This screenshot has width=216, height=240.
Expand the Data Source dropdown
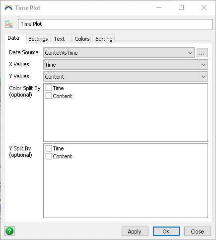[119, 53]
